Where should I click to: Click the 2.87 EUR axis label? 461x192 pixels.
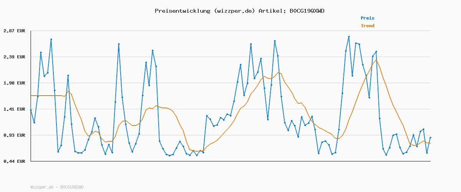pos(14,31)
